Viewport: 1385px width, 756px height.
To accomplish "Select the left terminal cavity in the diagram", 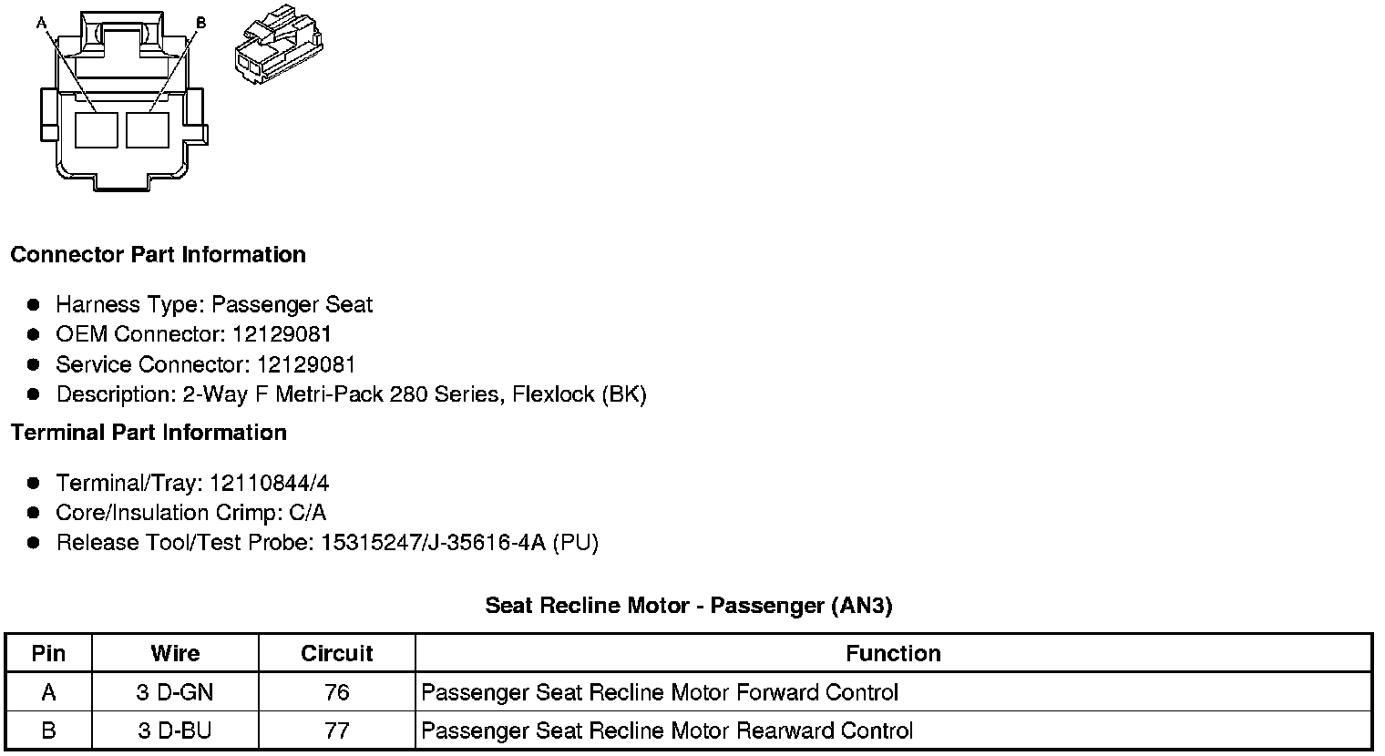I will click(96, 129).
